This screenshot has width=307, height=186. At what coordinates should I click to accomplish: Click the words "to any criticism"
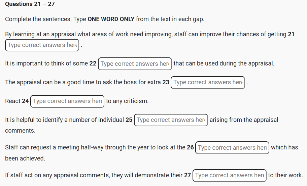[127, 101]
